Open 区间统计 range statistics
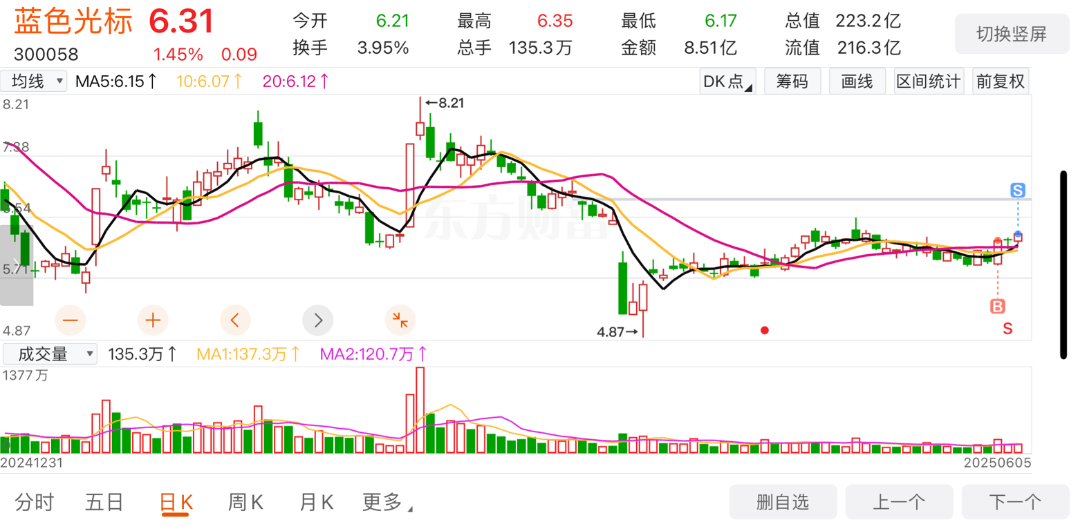The height and width of the screenshot is (531, 1078). click(928, 81)
